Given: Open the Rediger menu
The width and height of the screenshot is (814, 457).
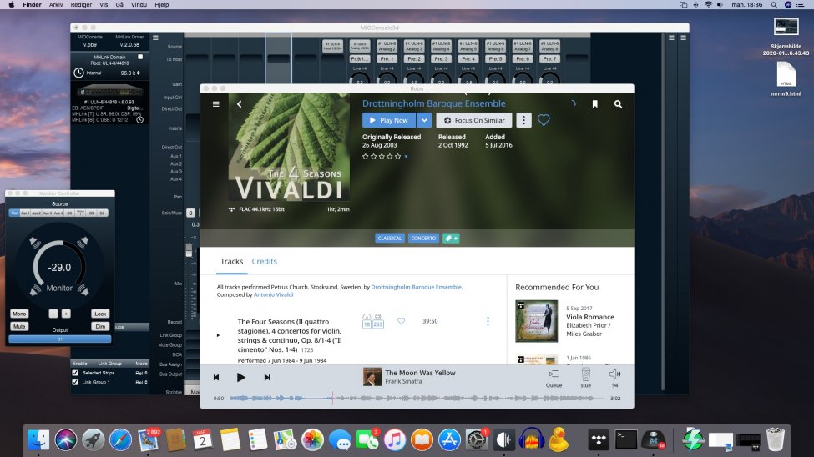Looking at the screenshot, I should pyautogui.click(x=81, y=5).
